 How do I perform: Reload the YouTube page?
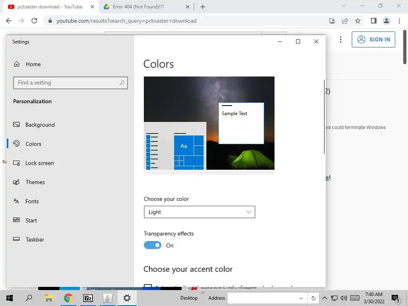[34, 21]
